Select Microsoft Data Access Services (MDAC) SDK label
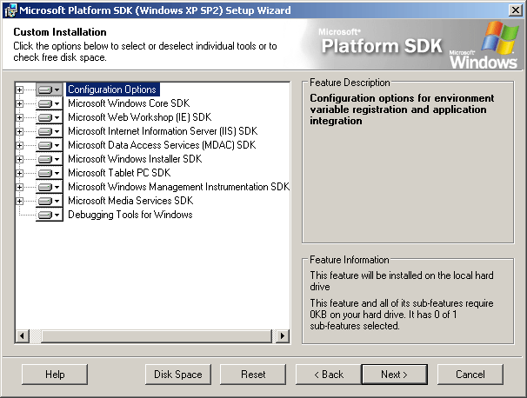This screenshot has height=398, width=527. (162, 145)
